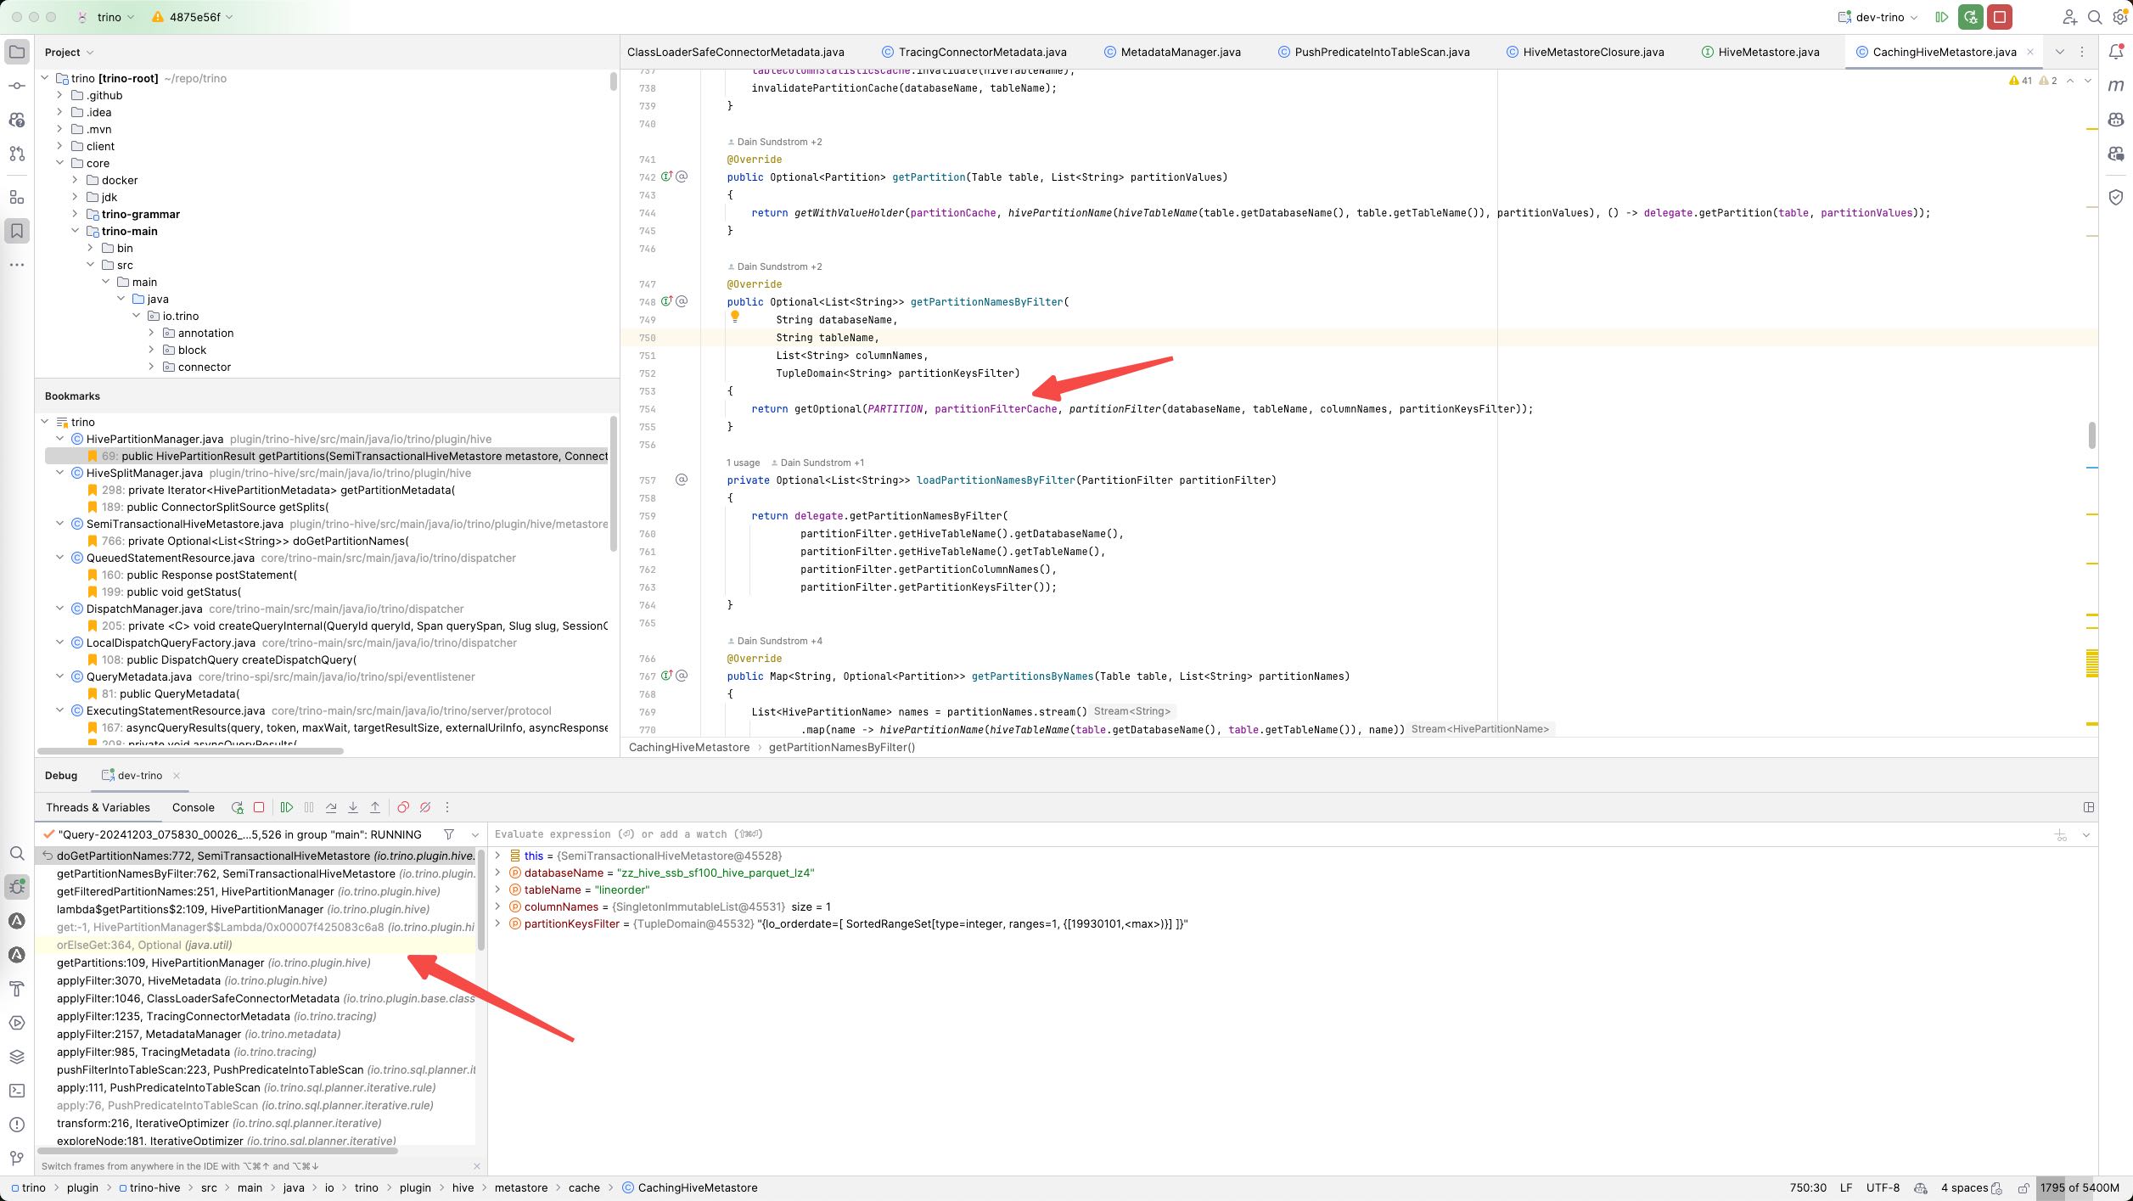Image resolution: width=2133 pixels, height=1201 pixels.
Task: Open the Pull Requests tool window
Action: pos(17,154)
